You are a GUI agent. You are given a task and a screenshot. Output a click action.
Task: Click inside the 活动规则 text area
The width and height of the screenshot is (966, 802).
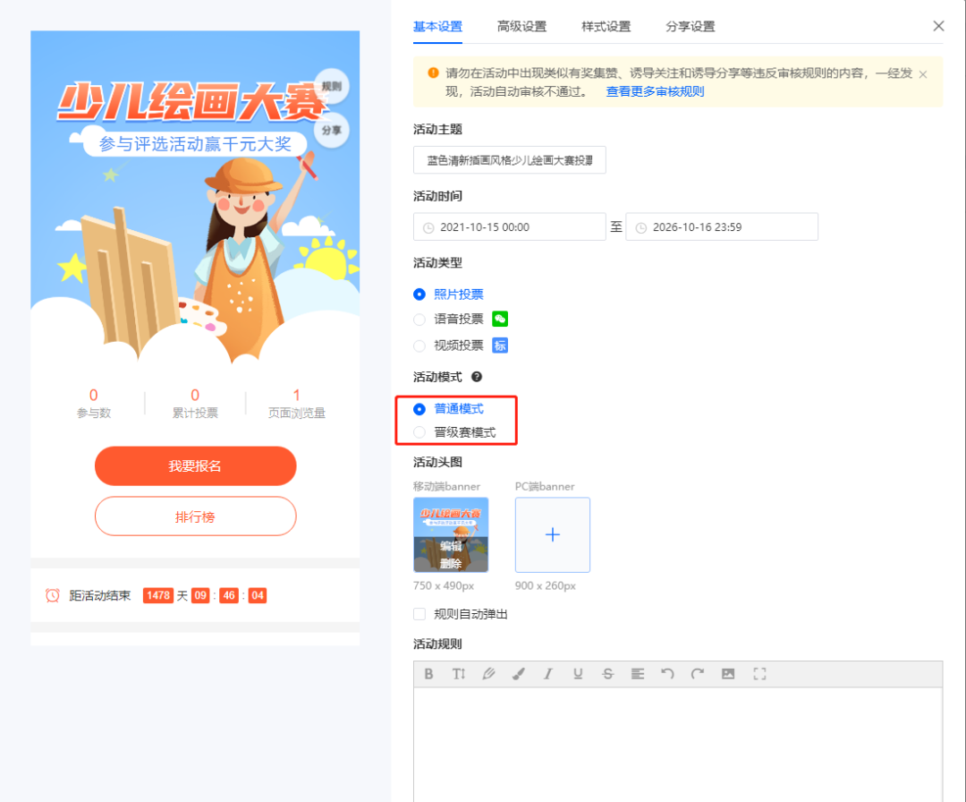[678, 745]
